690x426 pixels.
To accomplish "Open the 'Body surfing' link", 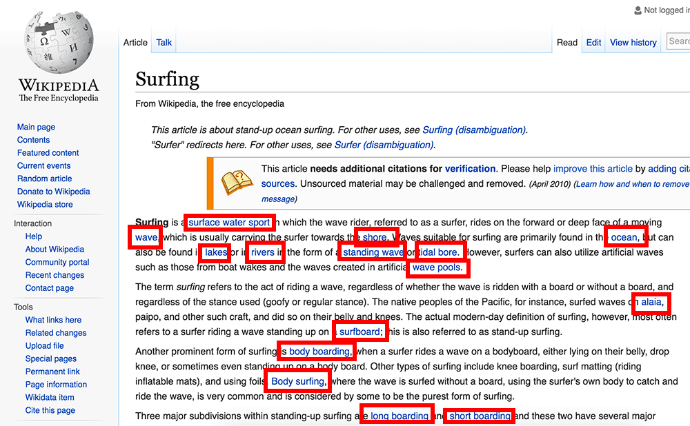I will 298,382.
